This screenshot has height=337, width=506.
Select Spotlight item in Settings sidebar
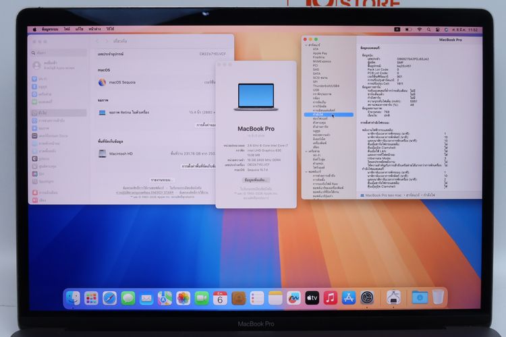coord(59,181)
